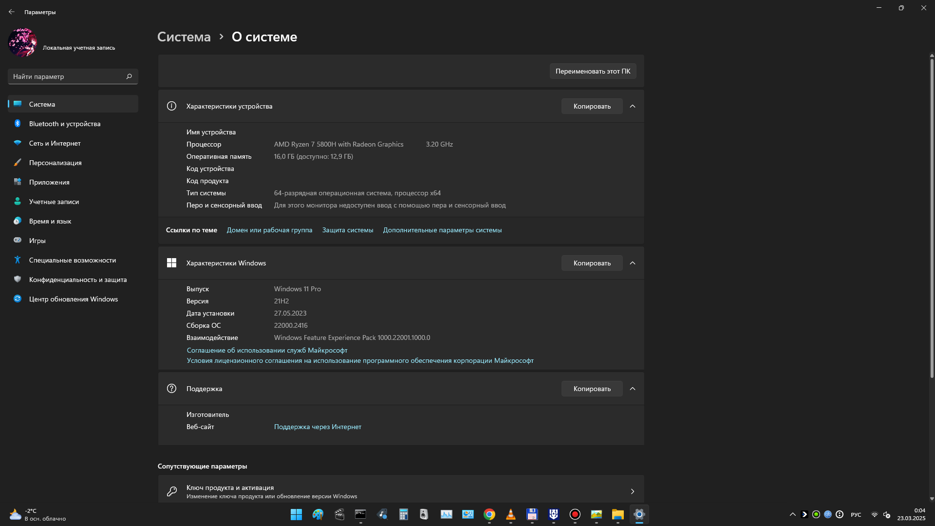Screen dimensions: 935x526
Task: Click the Windows 11 Pro edition value
Action: (297, 289)
